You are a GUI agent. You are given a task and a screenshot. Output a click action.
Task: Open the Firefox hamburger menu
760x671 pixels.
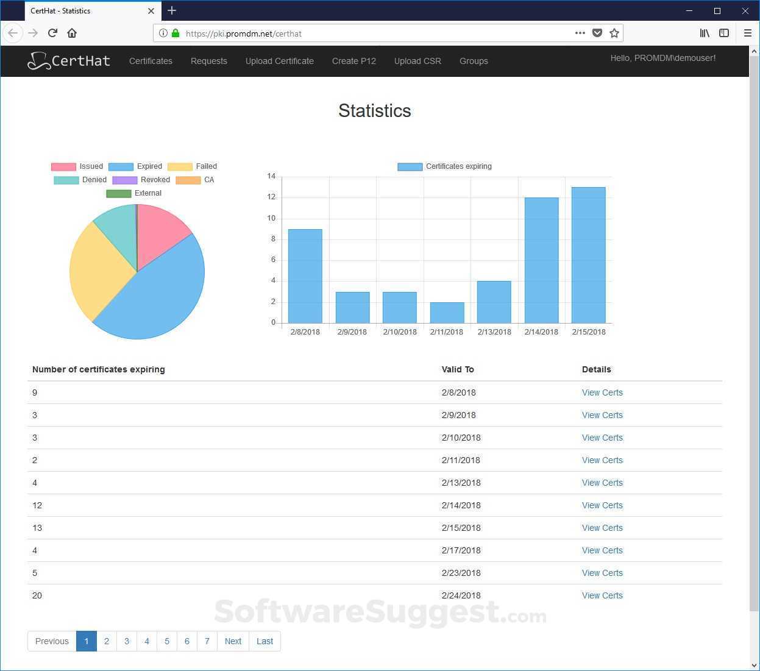pos(748,34)
